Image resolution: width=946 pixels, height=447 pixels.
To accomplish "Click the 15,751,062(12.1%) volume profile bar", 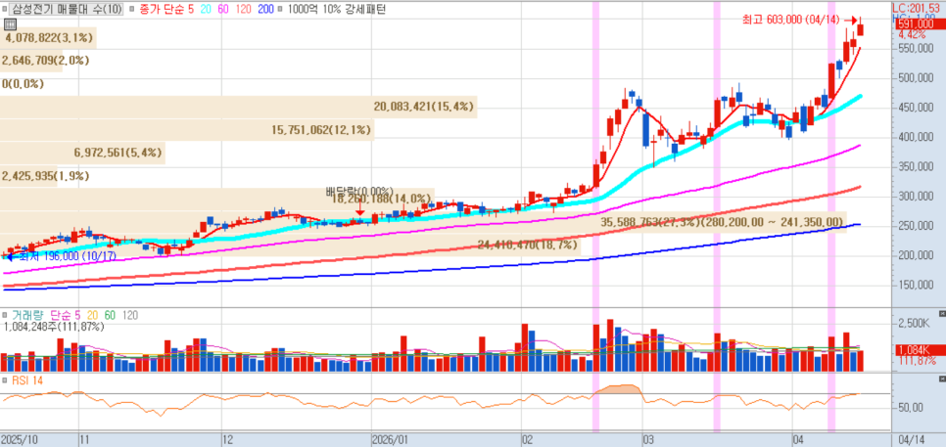I will point(187,129).
